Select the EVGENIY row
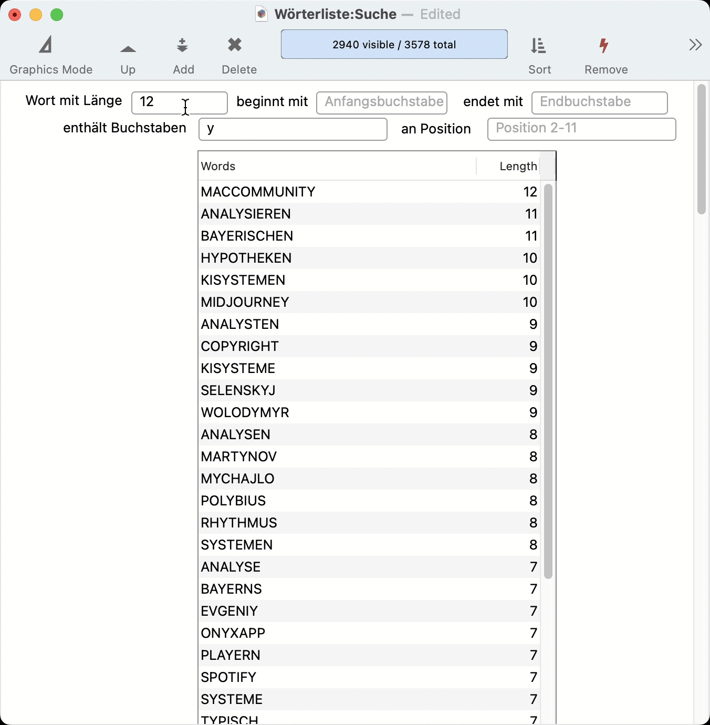 click(x=369, y=611)
